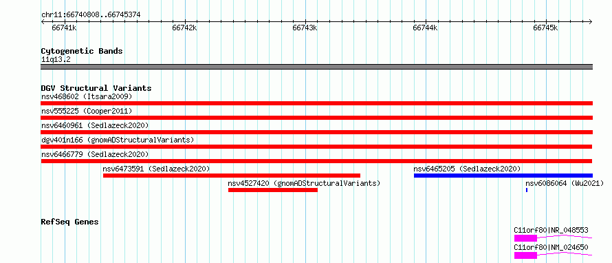Screen dimensions: 612x263
Task: Click the right arrowhead of the ruler
Action: pos(591,22)
